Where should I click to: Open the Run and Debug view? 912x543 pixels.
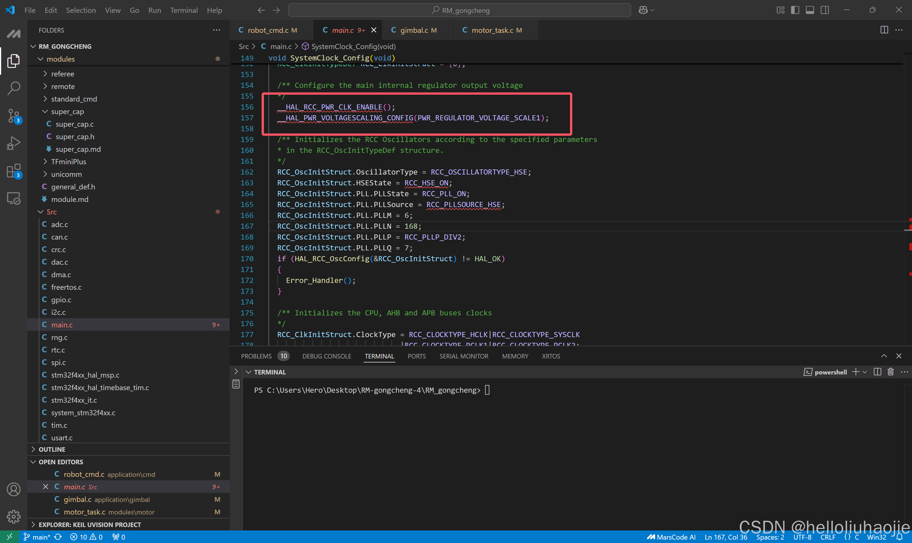click(13, 143)
